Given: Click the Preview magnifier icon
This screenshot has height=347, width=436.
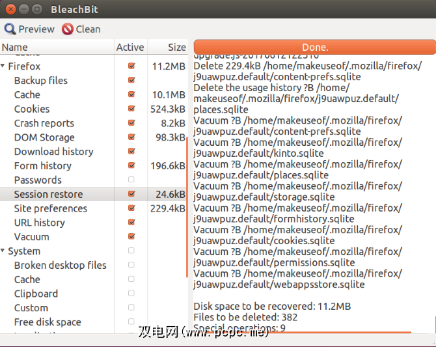Looking at the screenshot, I should [x=10, y=29].
